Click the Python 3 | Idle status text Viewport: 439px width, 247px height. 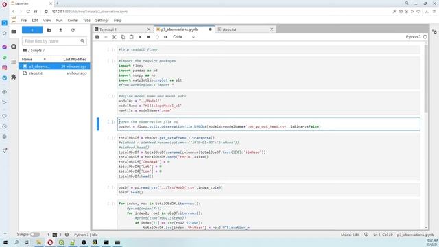click(x=86, y=235)
